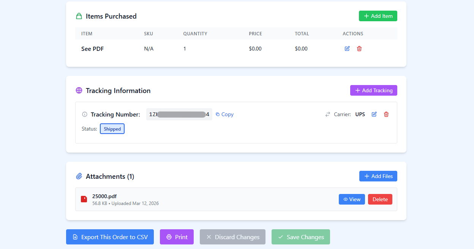View the 25000.pdf attachment

352,199
